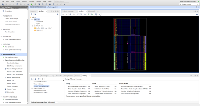The height and width of the screenshot is (106, 200).
Task: Close the Timing tab
Action: point(90,76)
